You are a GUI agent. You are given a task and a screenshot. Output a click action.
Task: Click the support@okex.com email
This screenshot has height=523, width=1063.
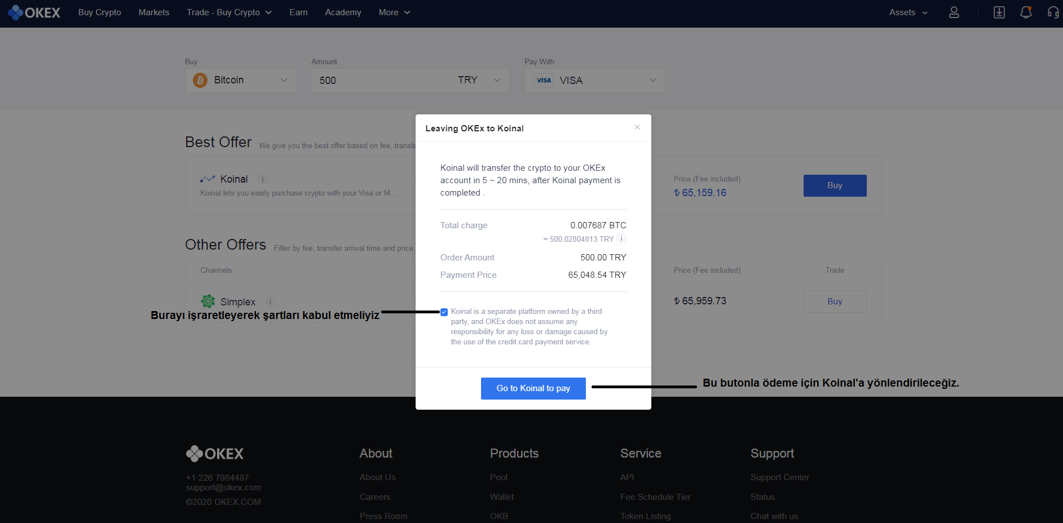223,487
